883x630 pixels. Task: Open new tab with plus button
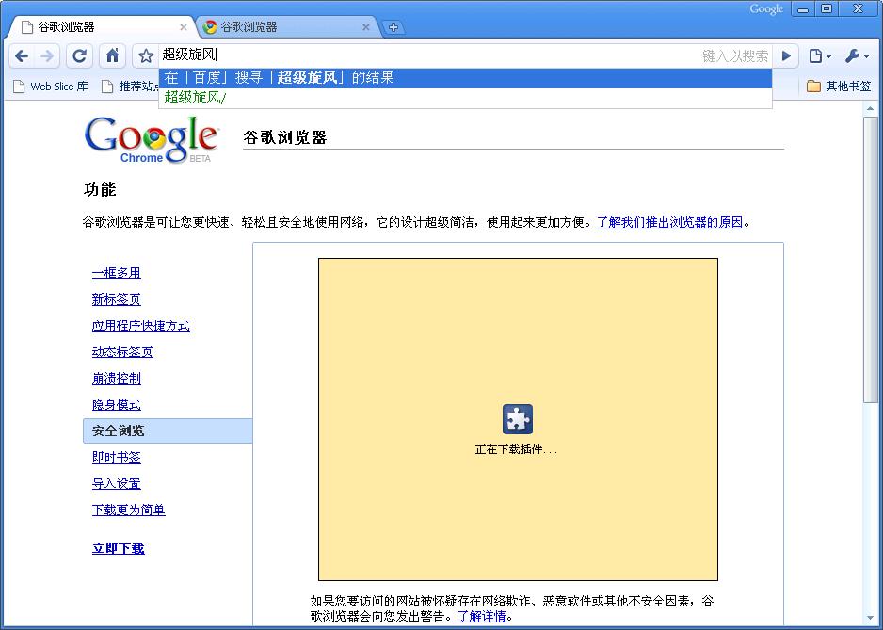pyautogui.click(x=393, y=27)
